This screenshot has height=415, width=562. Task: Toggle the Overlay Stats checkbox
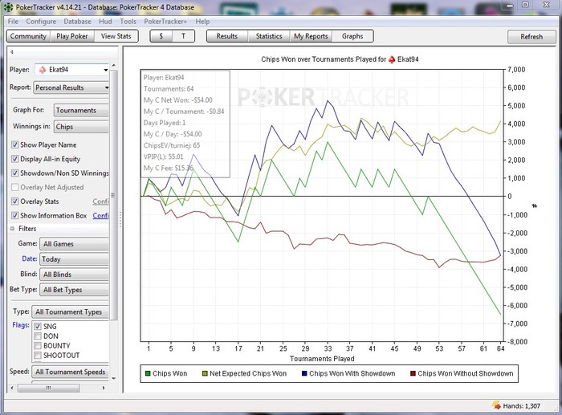tap(14, 201)
